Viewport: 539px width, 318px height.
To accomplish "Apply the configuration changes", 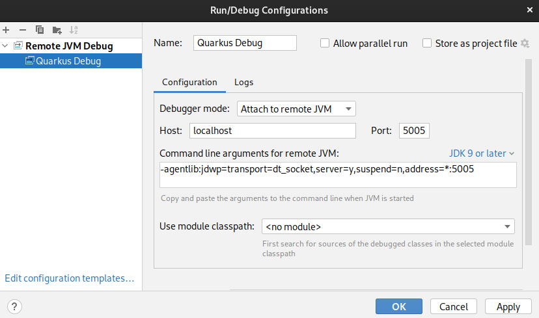I will 508,306.
